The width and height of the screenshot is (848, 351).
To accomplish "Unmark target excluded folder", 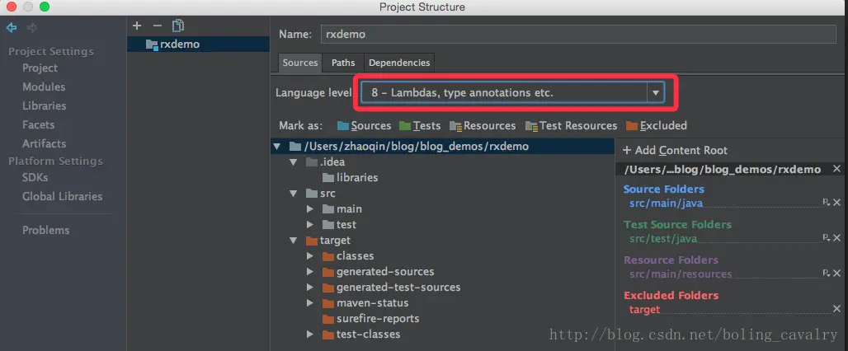I will coord(836,309).
